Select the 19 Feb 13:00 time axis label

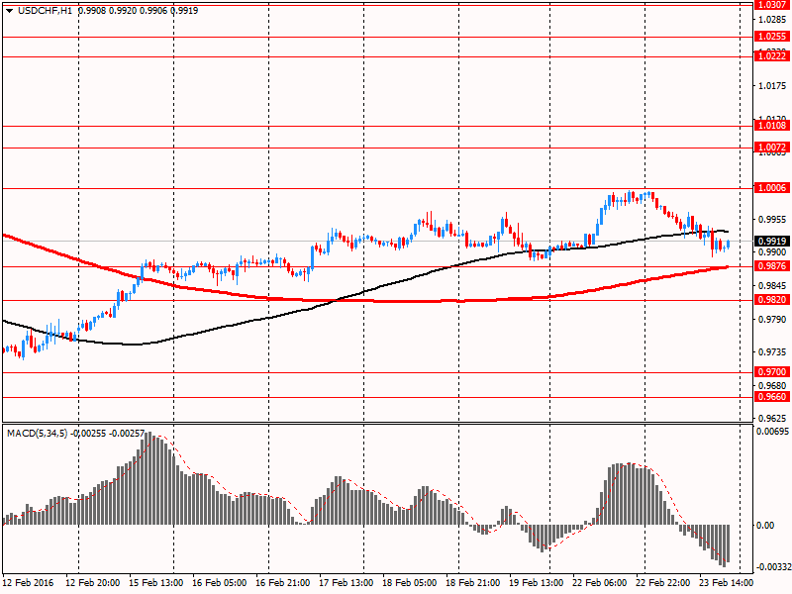pyautogui.click(x=536, y=582)
